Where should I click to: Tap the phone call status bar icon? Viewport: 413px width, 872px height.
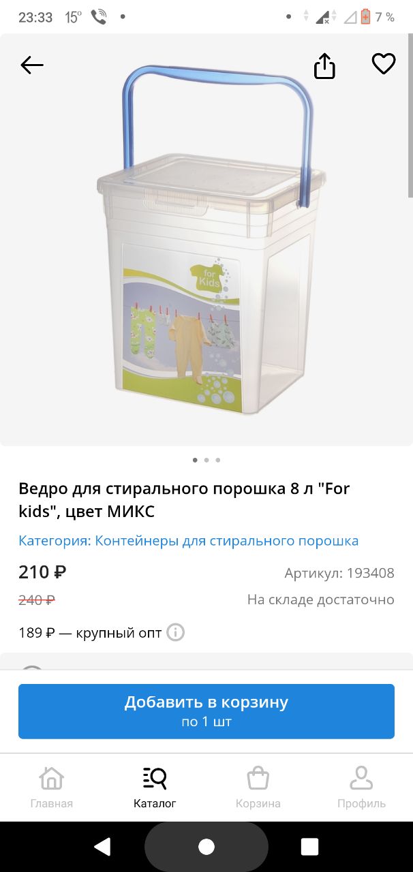click(x=99, y=17)
